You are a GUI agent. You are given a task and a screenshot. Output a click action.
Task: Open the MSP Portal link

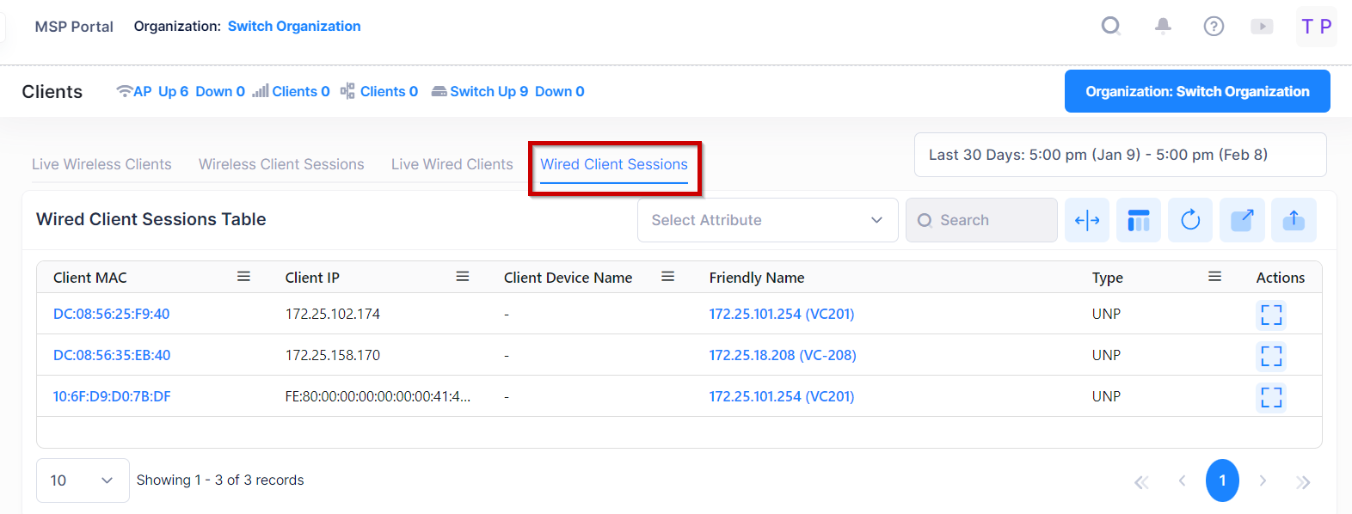pyautogui.click(x=74, y=27)
